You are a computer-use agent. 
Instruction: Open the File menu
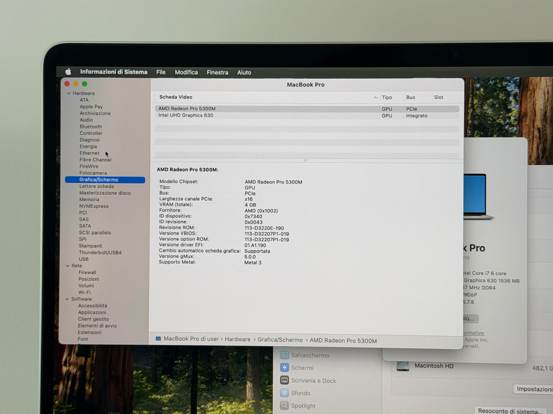pos(161,72)
